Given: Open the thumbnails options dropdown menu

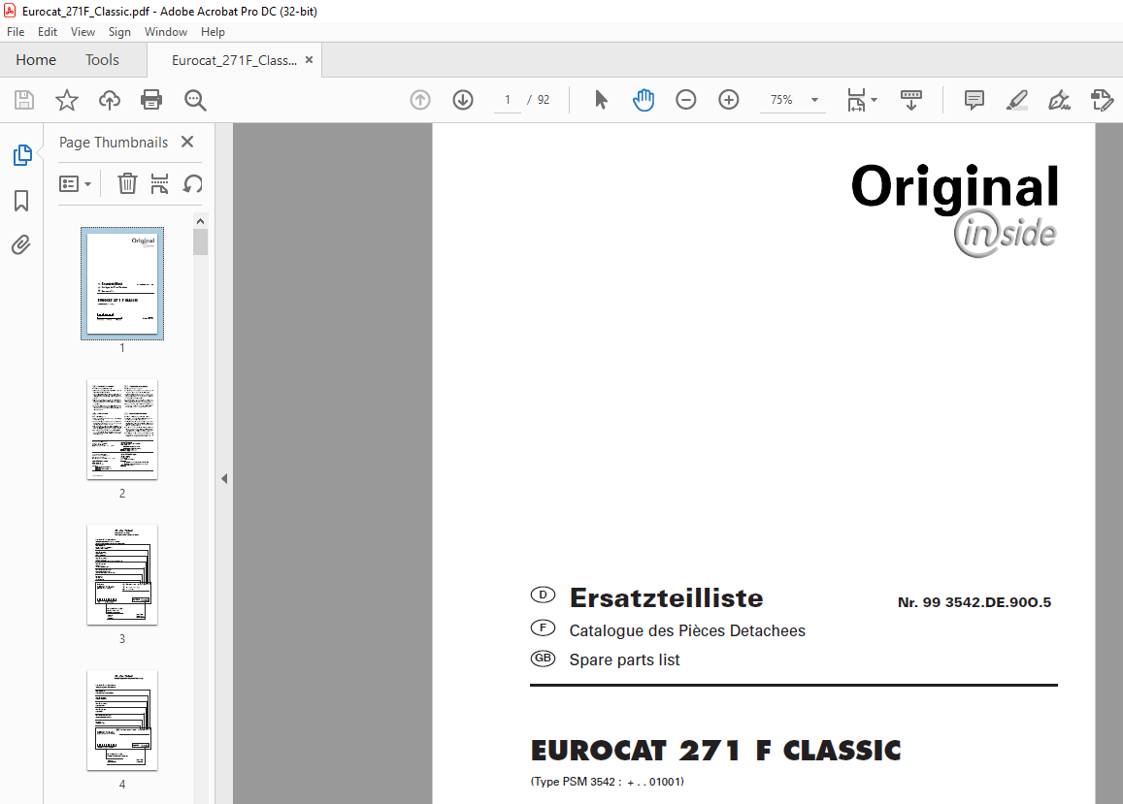Looking at the screenshot, I should tap(75, 184).
